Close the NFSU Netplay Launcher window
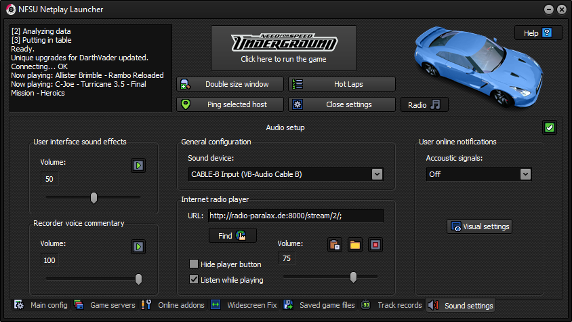 click(562, 9)
